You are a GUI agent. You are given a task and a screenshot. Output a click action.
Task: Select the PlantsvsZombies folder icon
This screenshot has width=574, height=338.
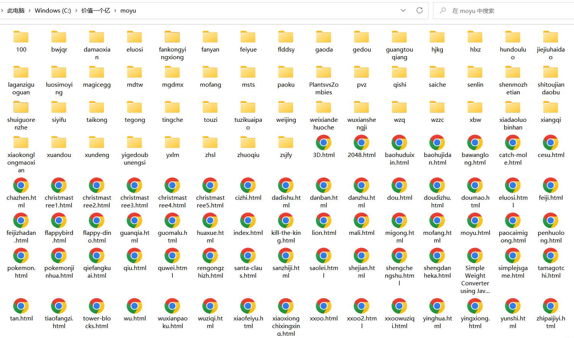(324, 72)
